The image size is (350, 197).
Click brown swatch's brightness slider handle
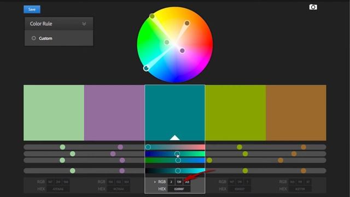click(304, 171)
